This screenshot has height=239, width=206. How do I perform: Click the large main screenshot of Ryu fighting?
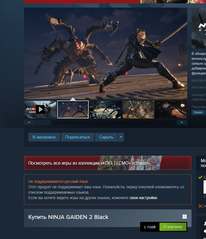(x=106, y=53)
